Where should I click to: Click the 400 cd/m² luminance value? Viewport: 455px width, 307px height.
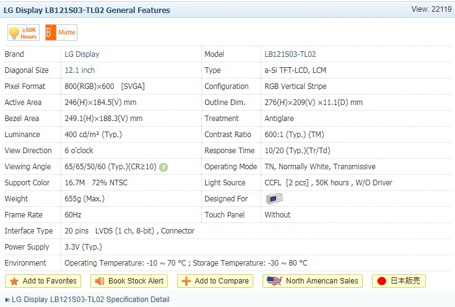(93, 135)
